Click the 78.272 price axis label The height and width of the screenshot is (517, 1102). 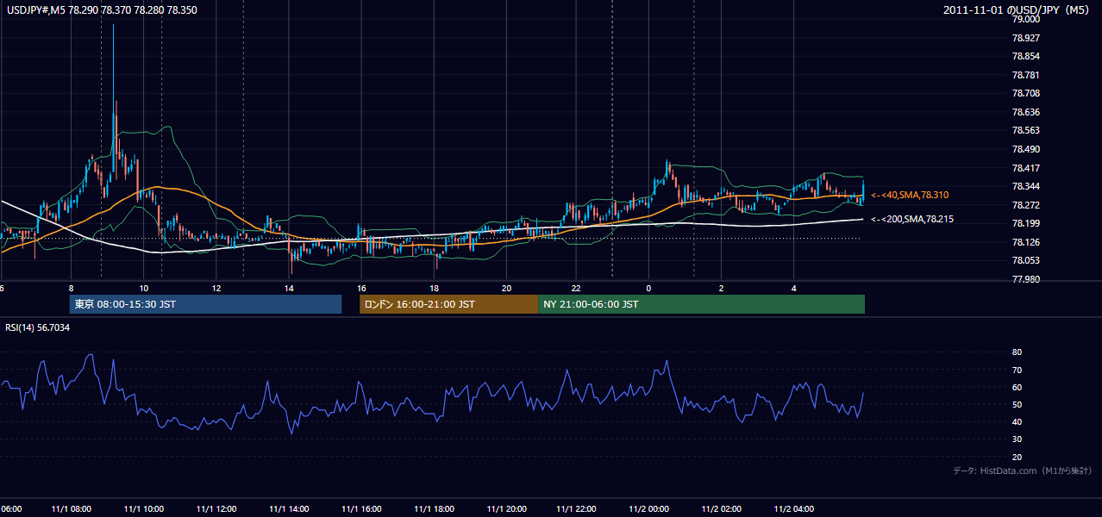pyautogui.click(x=1026, y=205)
